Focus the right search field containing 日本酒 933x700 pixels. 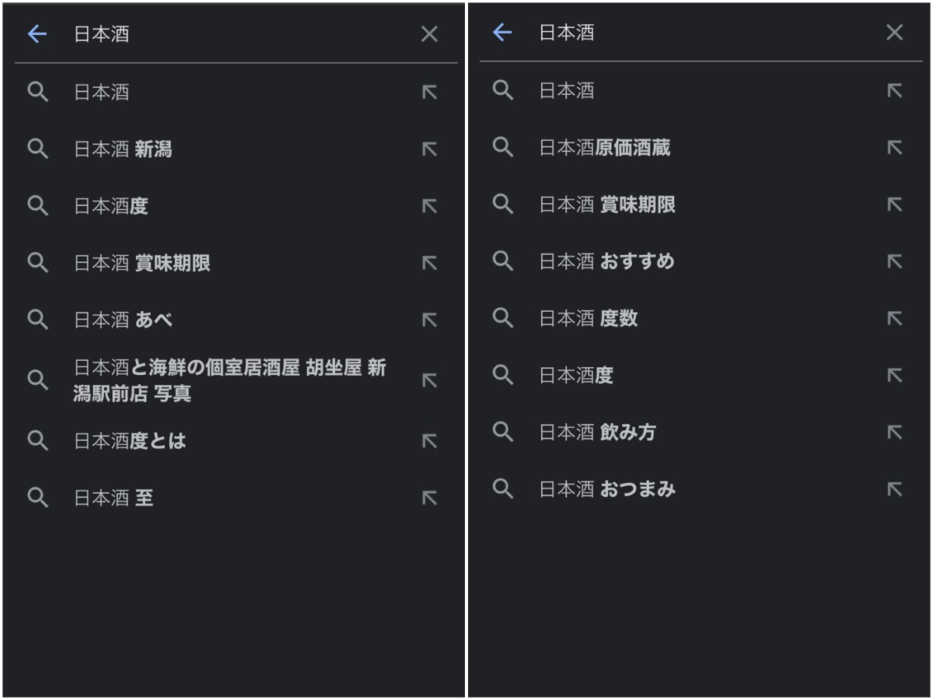pyautogui.click(x=700, y=32)
